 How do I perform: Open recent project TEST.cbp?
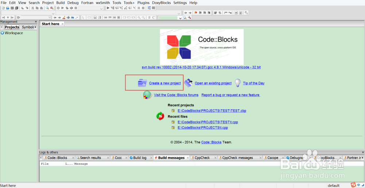click(x=212, y=111)
